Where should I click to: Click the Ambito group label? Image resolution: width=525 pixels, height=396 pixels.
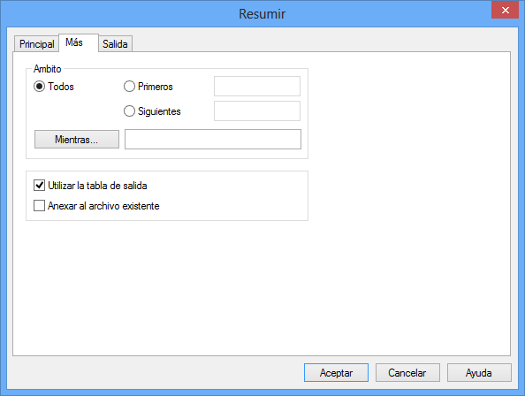[x=47, y=69]
